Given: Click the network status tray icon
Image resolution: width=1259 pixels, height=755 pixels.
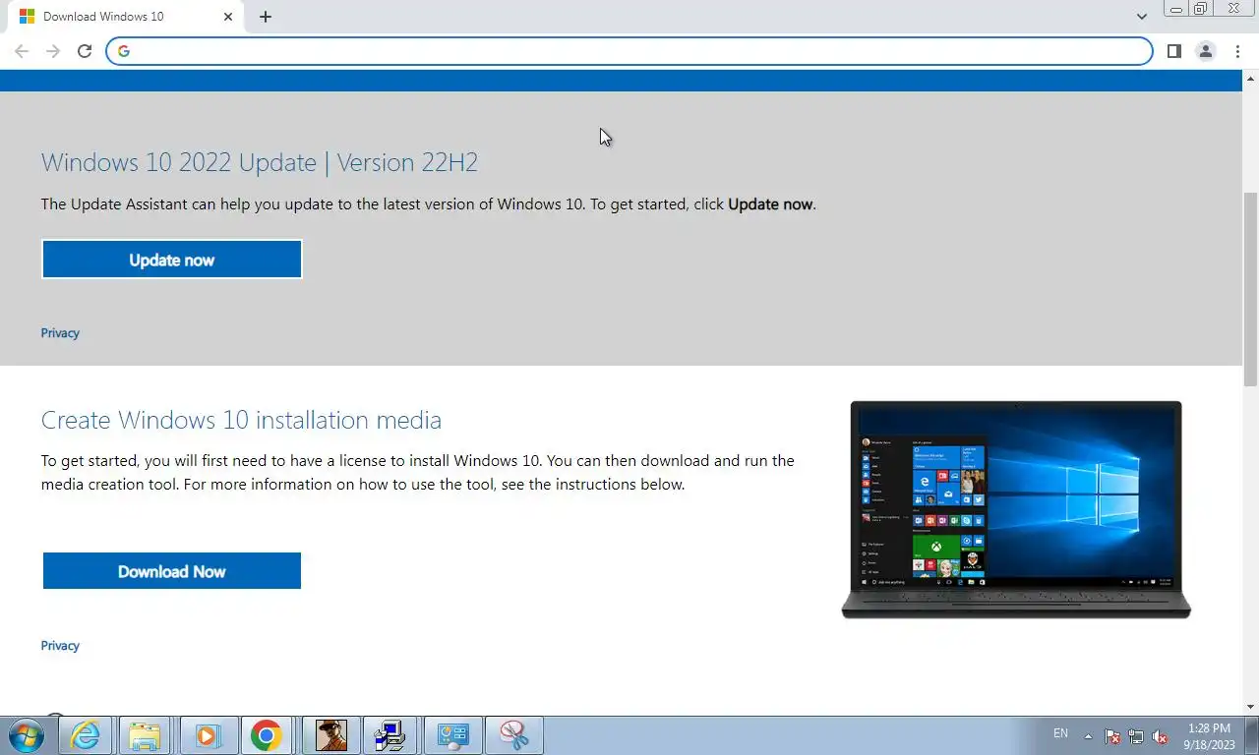Looking at the screenshot, I should click(x=1136, y=736).
